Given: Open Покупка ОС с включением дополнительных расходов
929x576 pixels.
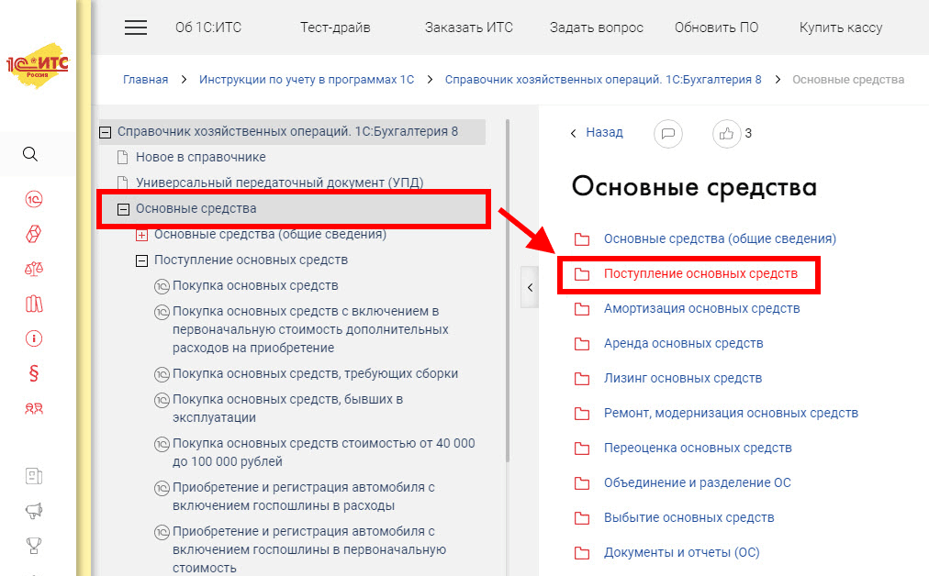Looking at the screenshot, I should 310,330.
